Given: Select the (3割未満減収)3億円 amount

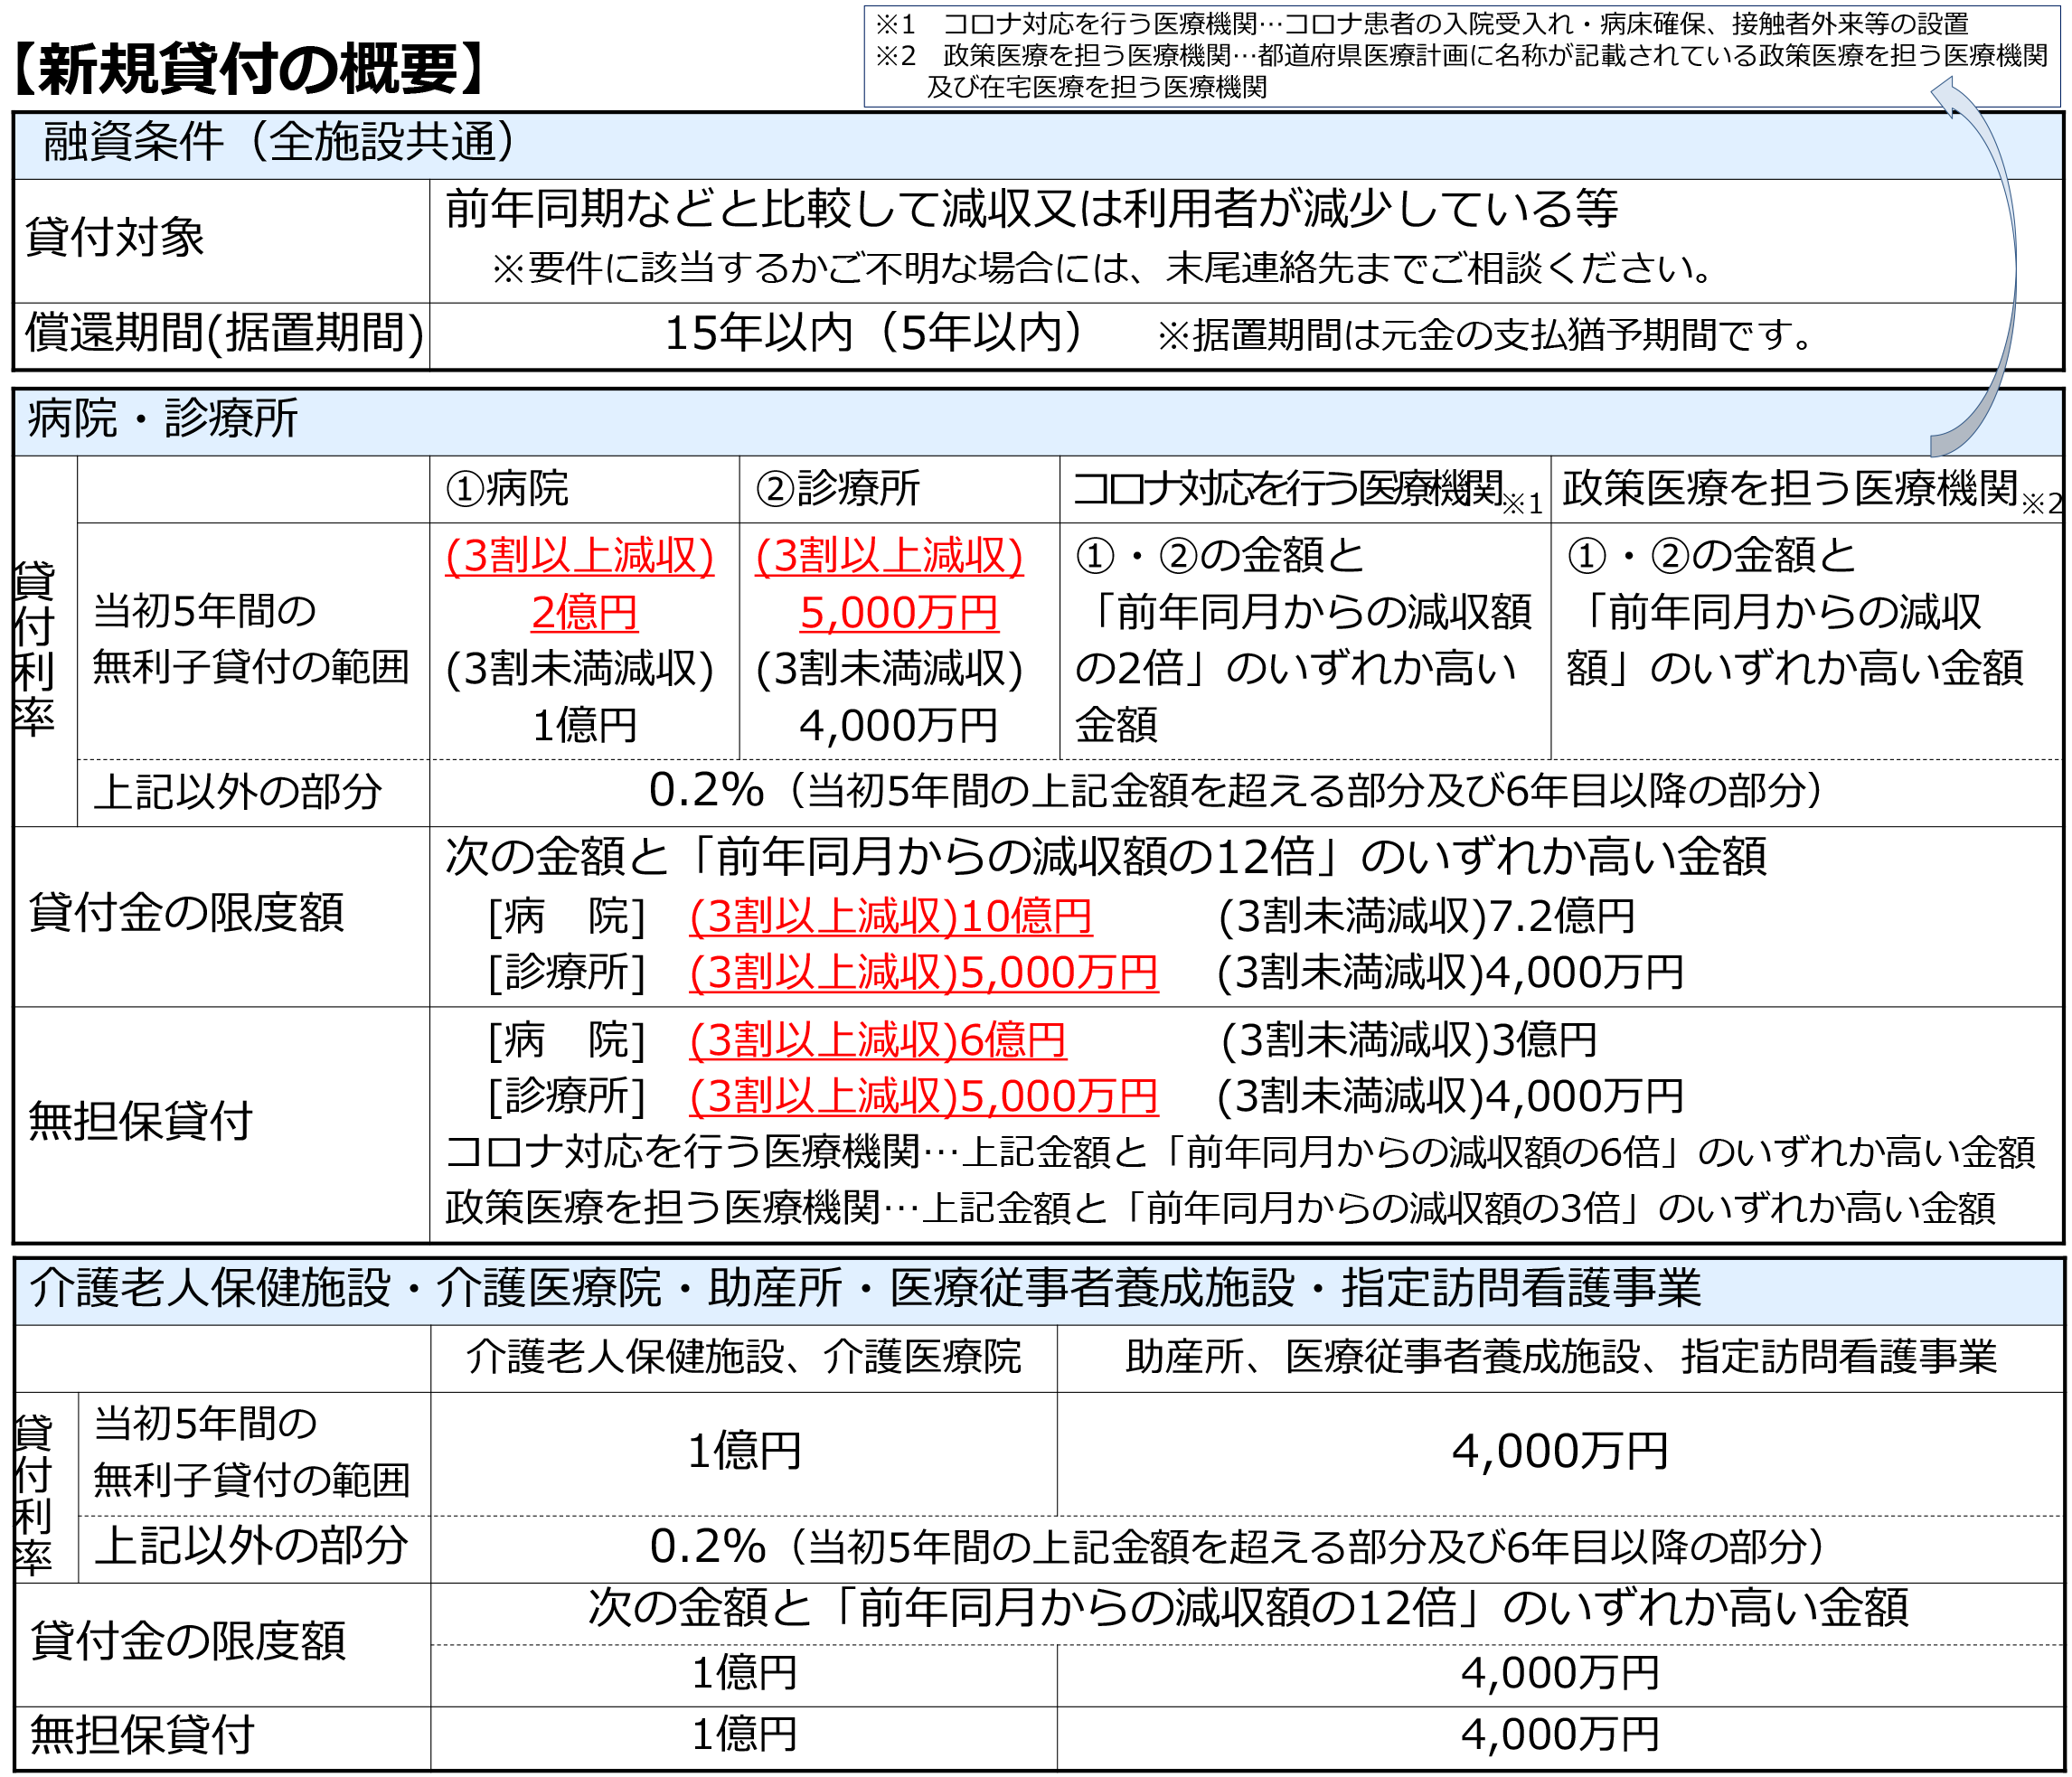Looking at the screenshot, I should (1409, 1041).
